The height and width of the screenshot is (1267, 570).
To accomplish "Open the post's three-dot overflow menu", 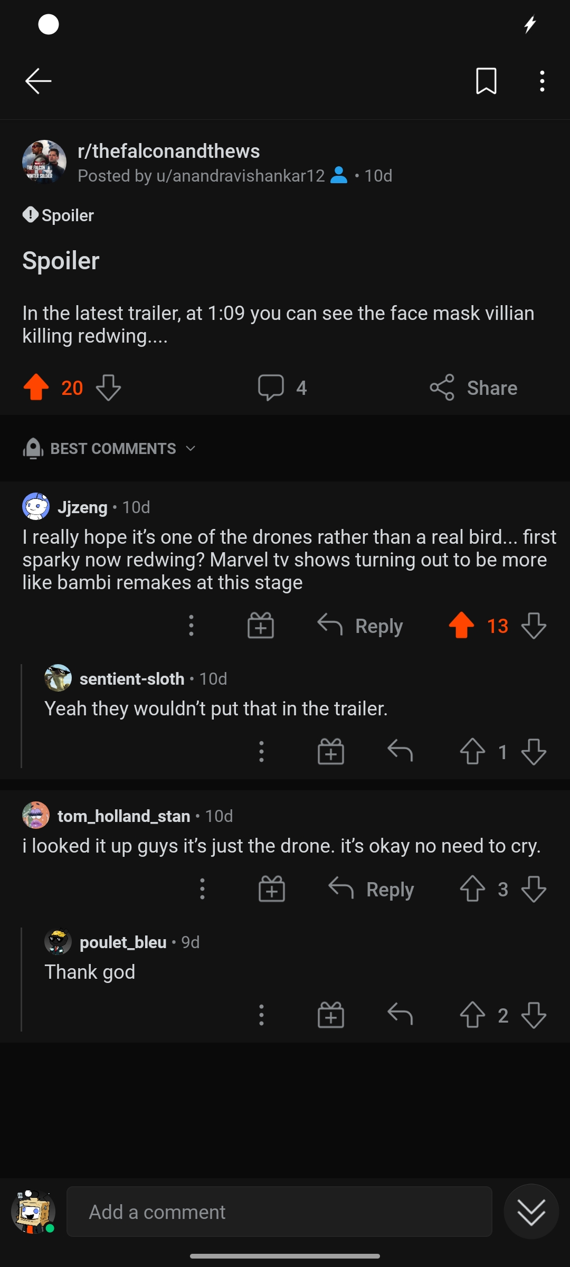I will click(542, 81).
